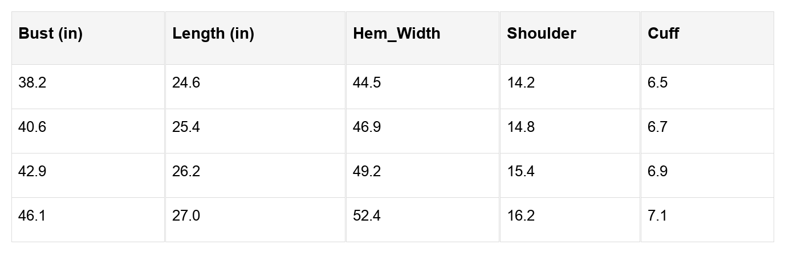The width and height of the screenshot is (785, 253).
Task: Select the bust value 46.1 cell
Action: 32,216
